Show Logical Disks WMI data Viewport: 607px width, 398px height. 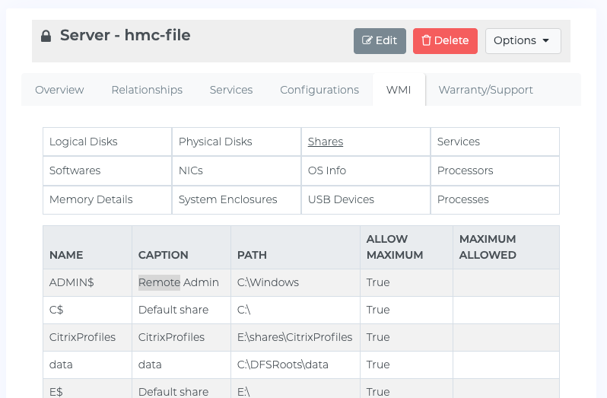[83, 142]
